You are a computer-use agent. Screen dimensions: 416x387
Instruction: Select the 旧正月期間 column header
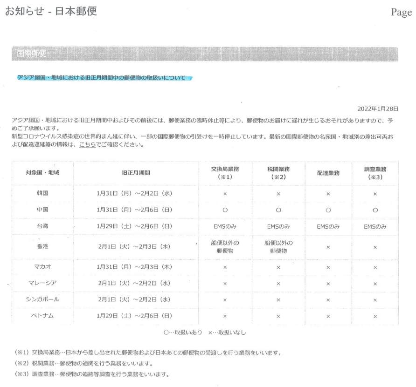(135, 173)
